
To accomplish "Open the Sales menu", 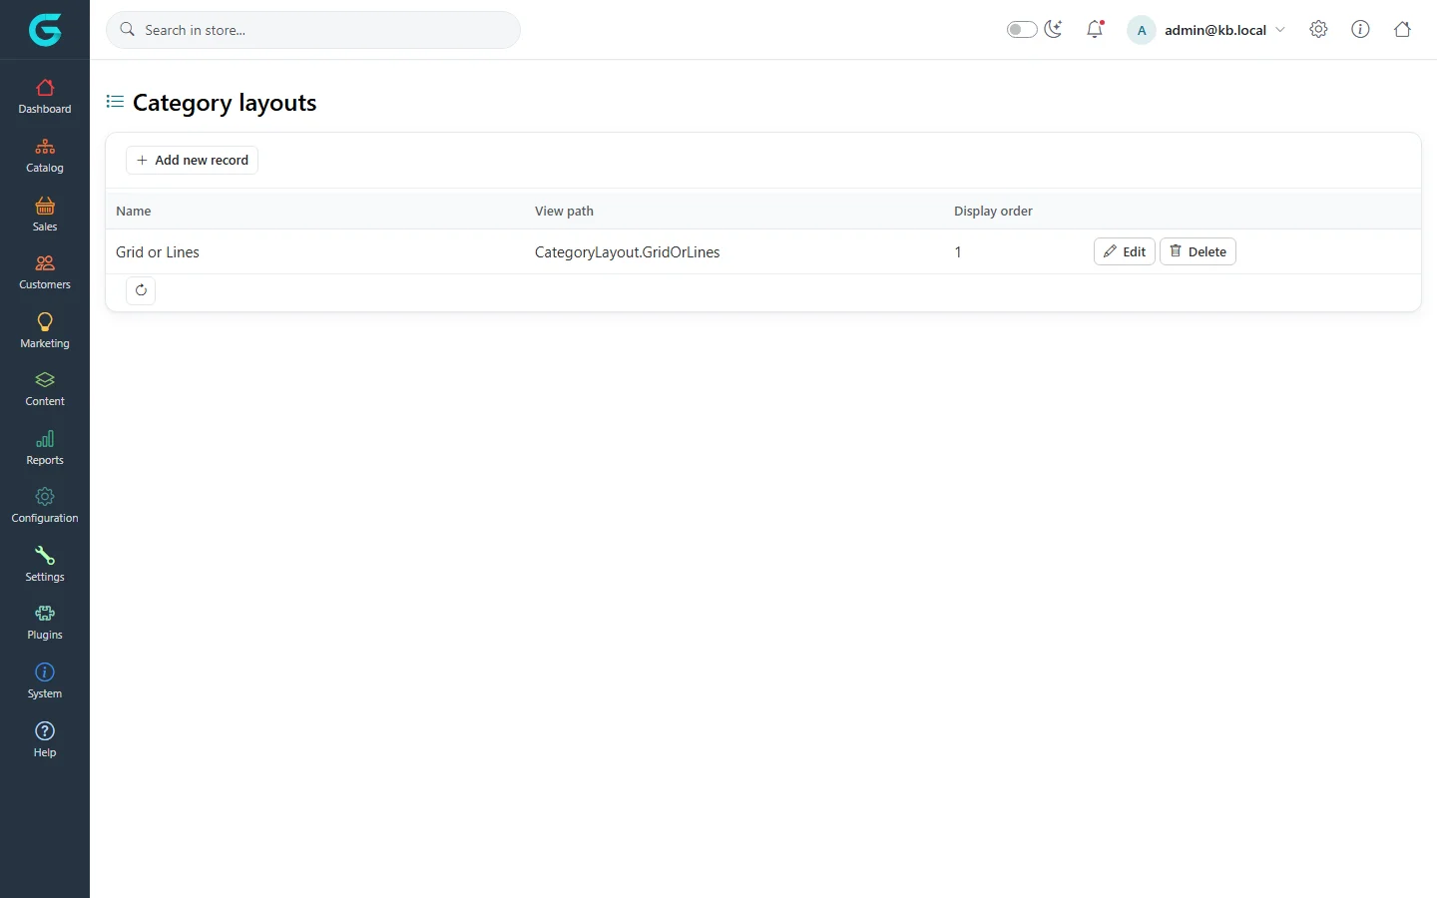I will [45, 215].
